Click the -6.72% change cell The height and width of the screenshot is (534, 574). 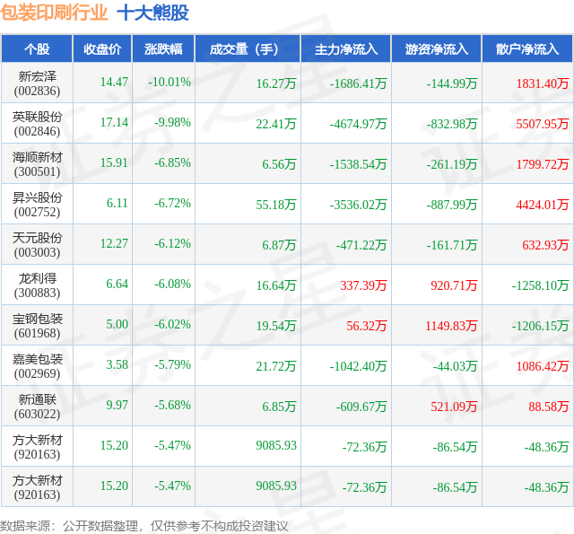pyautogui.click(x=172, y=203)
